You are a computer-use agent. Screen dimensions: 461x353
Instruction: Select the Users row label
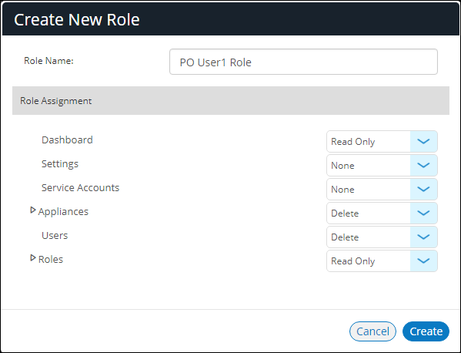(55, 236)
